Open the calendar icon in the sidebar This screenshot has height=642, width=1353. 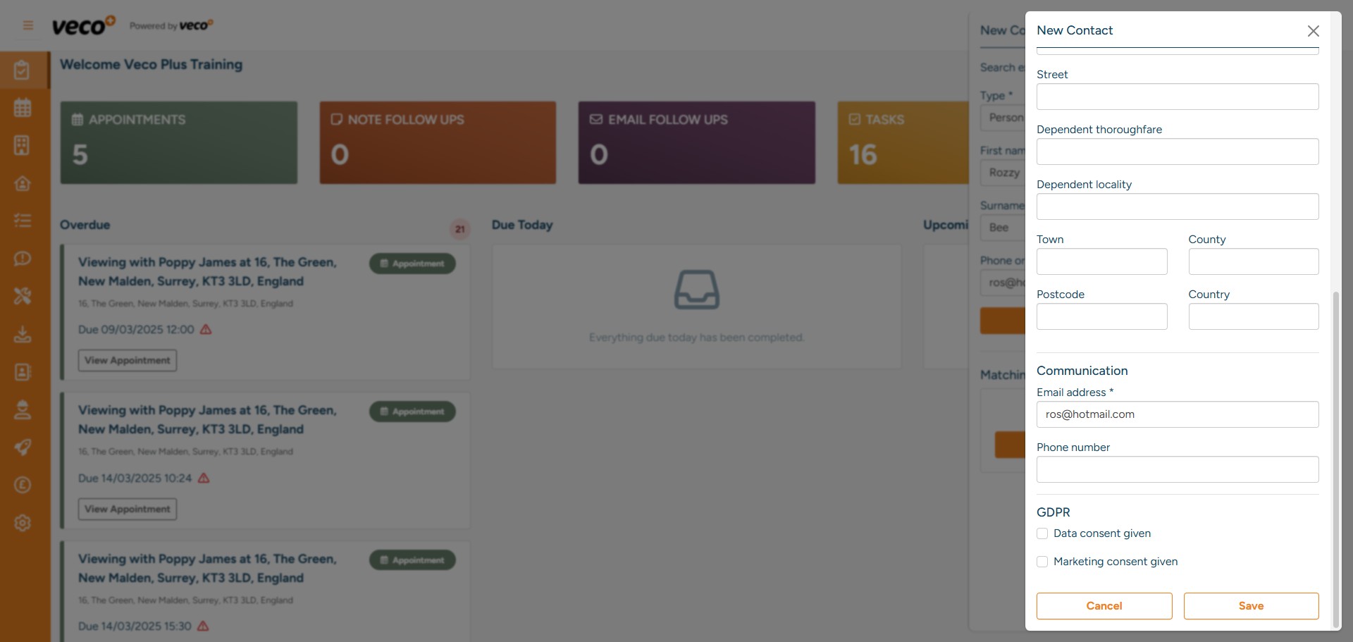pos(23,107)
